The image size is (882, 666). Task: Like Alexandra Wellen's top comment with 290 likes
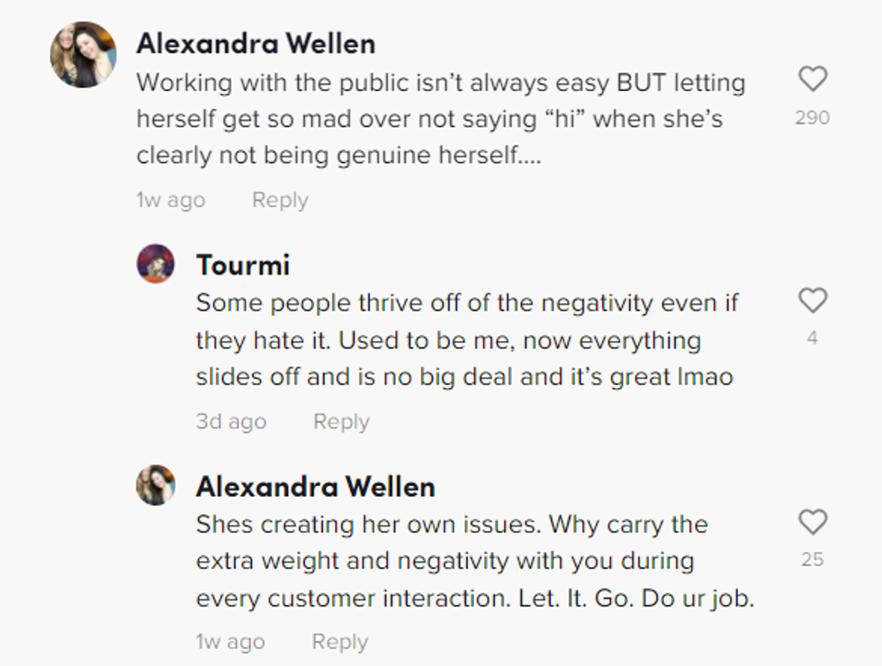coord(813,79)
